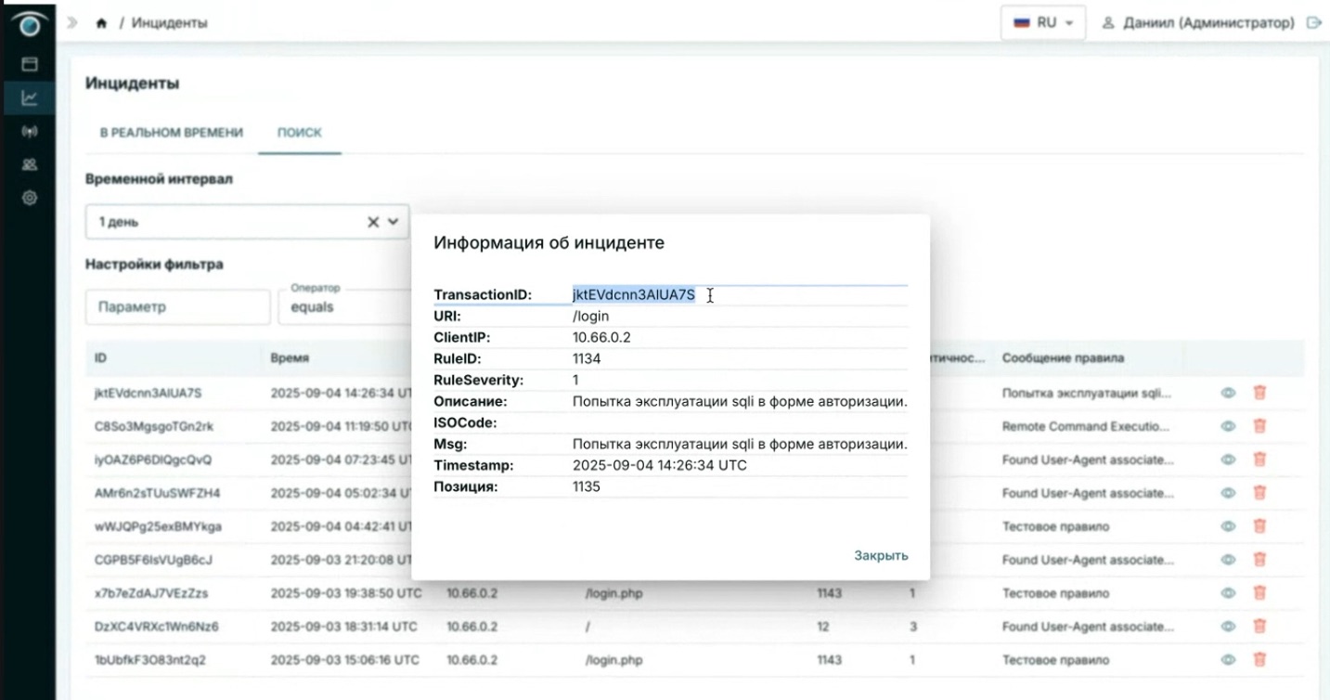This screenshot has width=1330, height=700.
Task: Open the settings gear sidebar icon
Action: pyautogui.click(x=29, y=197)
